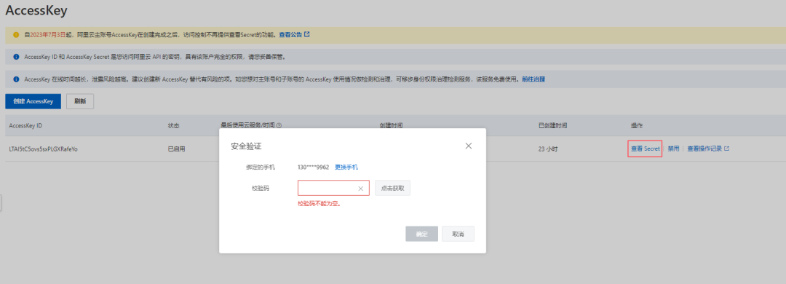
Task: Clear the 校验码 field with x icon
Action: pyautogui.click(x=360, y=189)
